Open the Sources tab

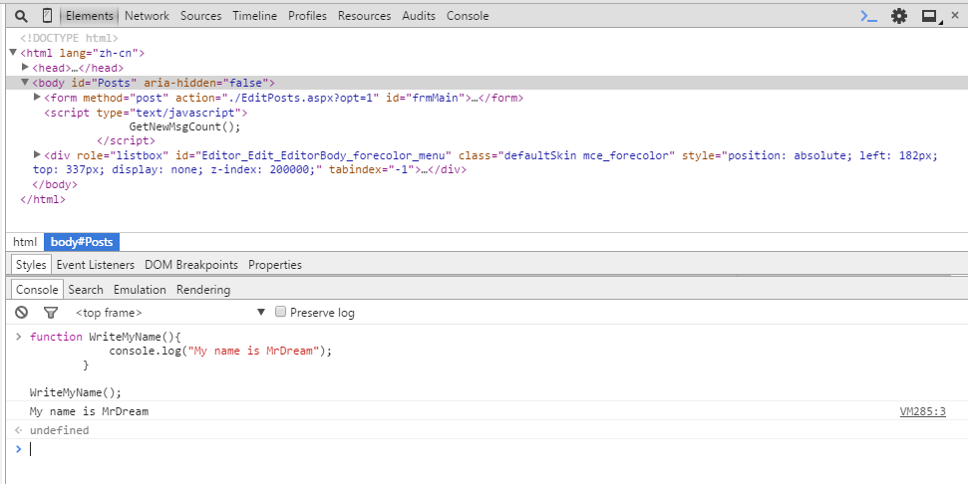(200, 16)
